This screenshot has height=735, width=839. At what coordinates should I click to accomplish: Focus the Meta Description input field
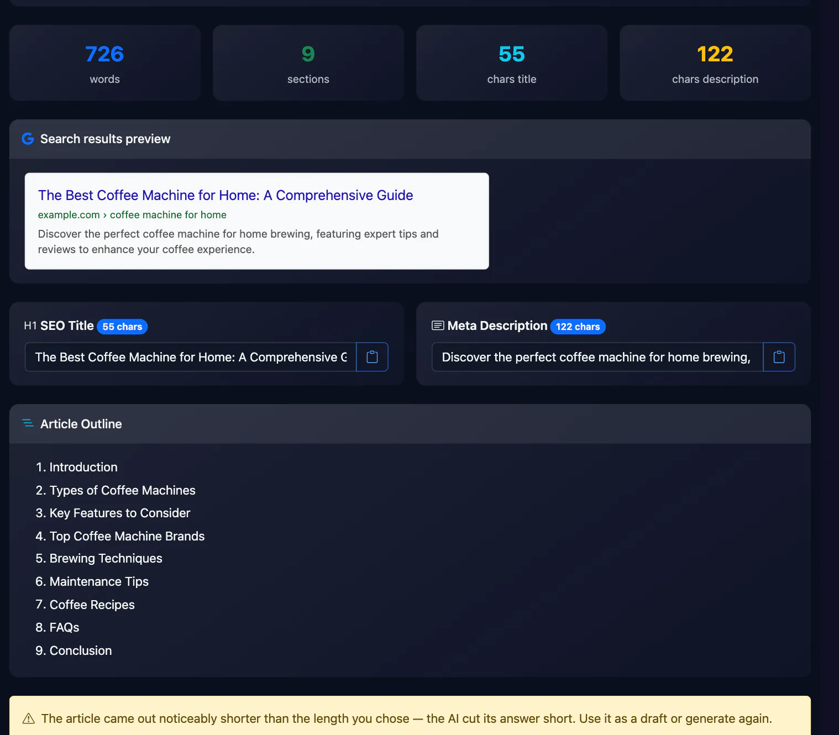point(597,357)
